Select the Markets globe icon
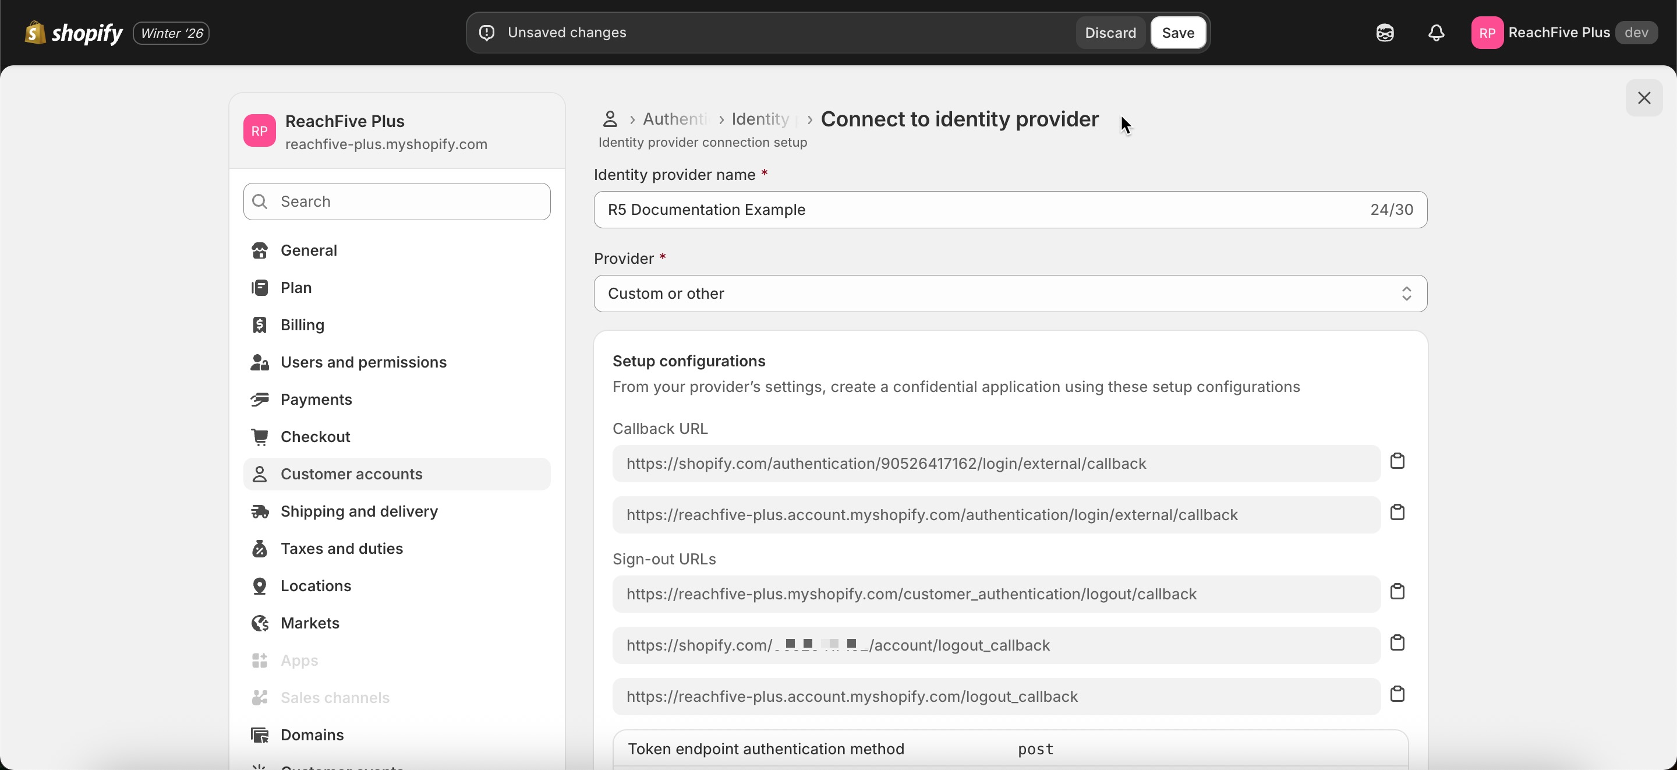Viewport: 1677px width, 770px height. click(x=260, y=623)
